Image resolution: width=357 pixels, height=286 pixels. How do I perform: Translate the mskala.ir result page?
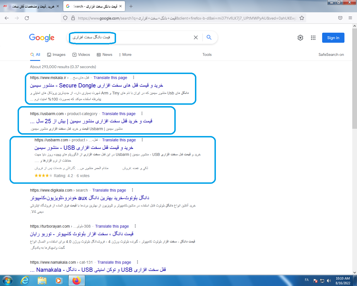tap(110, 78)
